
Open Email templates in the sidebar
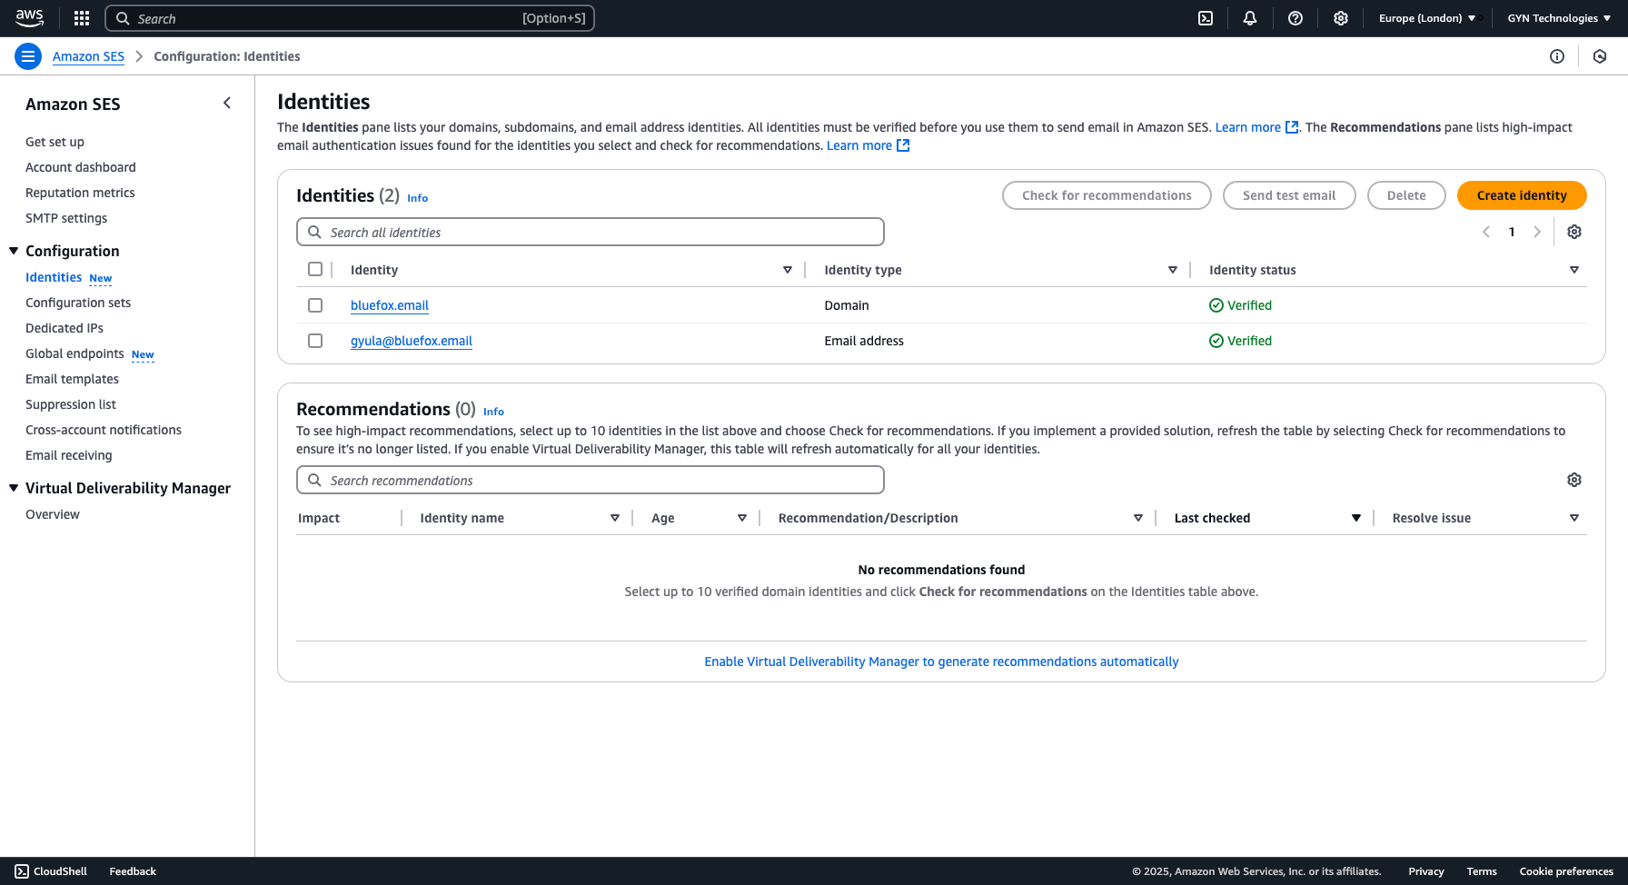[x=72, y=379]
